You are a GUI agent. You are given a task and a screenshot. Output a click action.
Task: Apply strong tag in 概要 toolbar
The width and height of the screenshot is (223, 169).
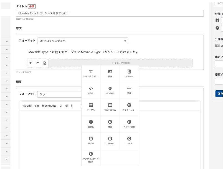(x=27, y=106)
